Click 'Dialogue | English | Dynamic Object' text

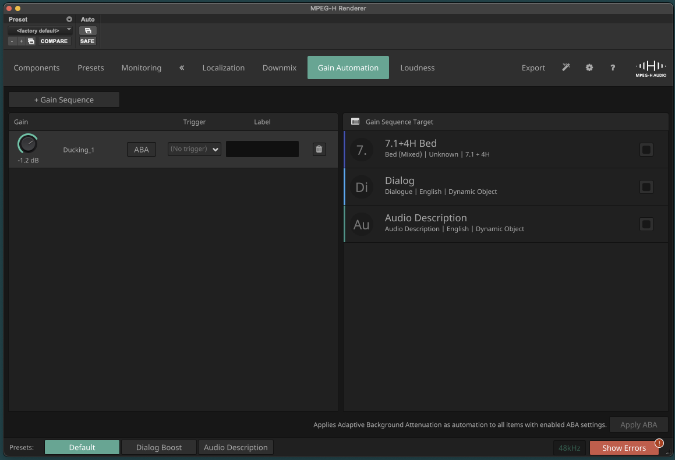pos(441,192)
